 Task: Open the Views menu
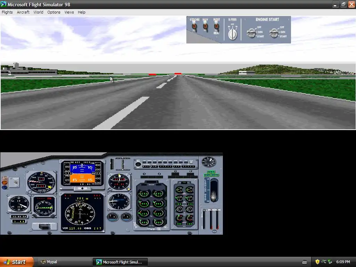69,12
